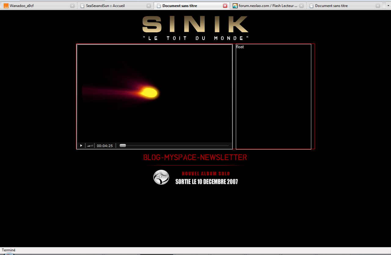Screen dimensions: 391x255
Task: Click the Terminé status bar text
Action: tap(9, 250)
